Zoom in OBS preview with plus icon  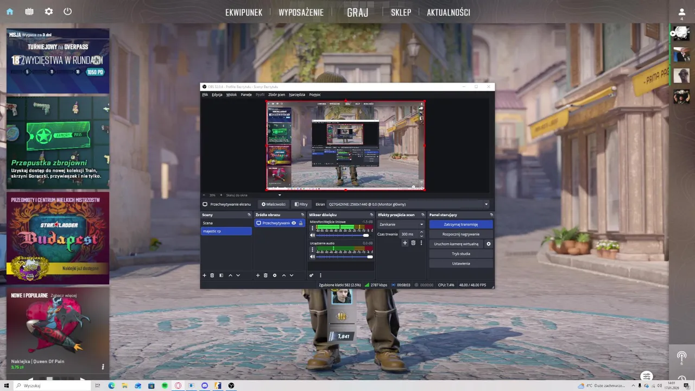(221, 195)
